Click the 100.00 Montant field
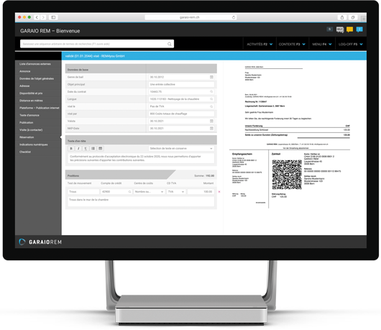 tap(201, 192)
